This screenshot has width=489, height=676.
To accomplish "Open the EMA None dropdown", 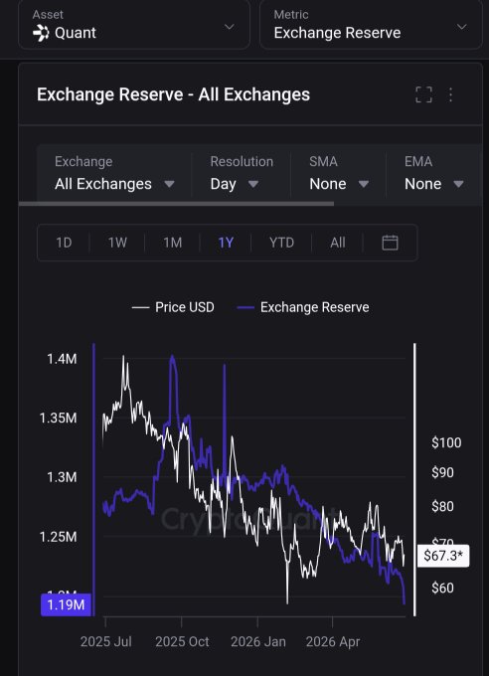I will click(433, 174).
